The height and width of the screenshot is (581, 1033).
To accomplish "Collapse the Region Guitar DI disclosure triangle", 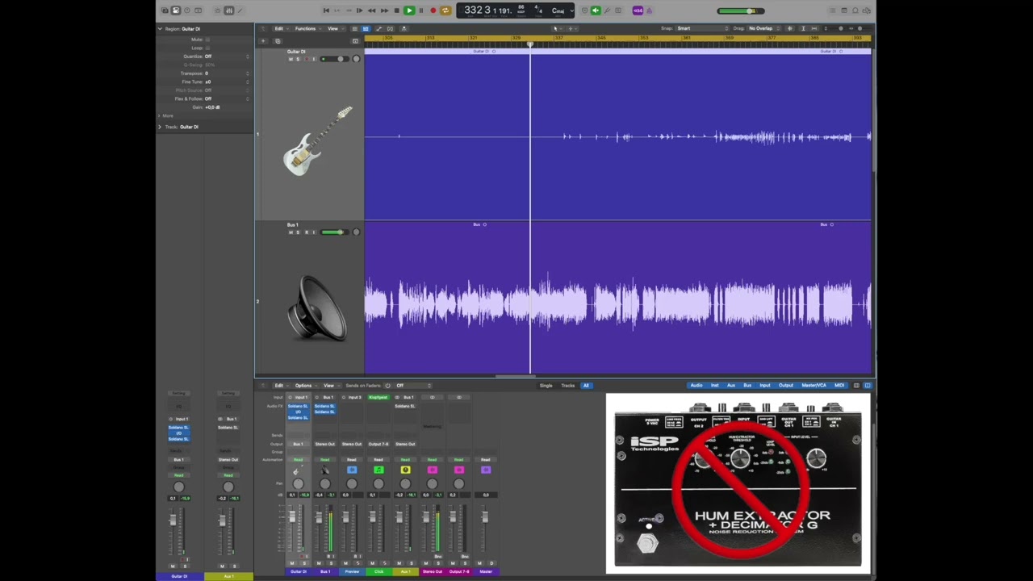I will [160, 29].
